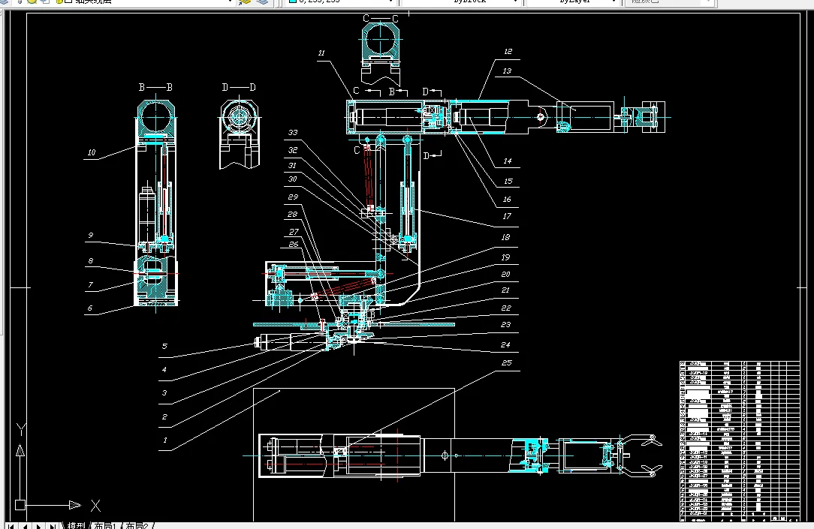Jump to the last layout tab arrow

(53, 526)
